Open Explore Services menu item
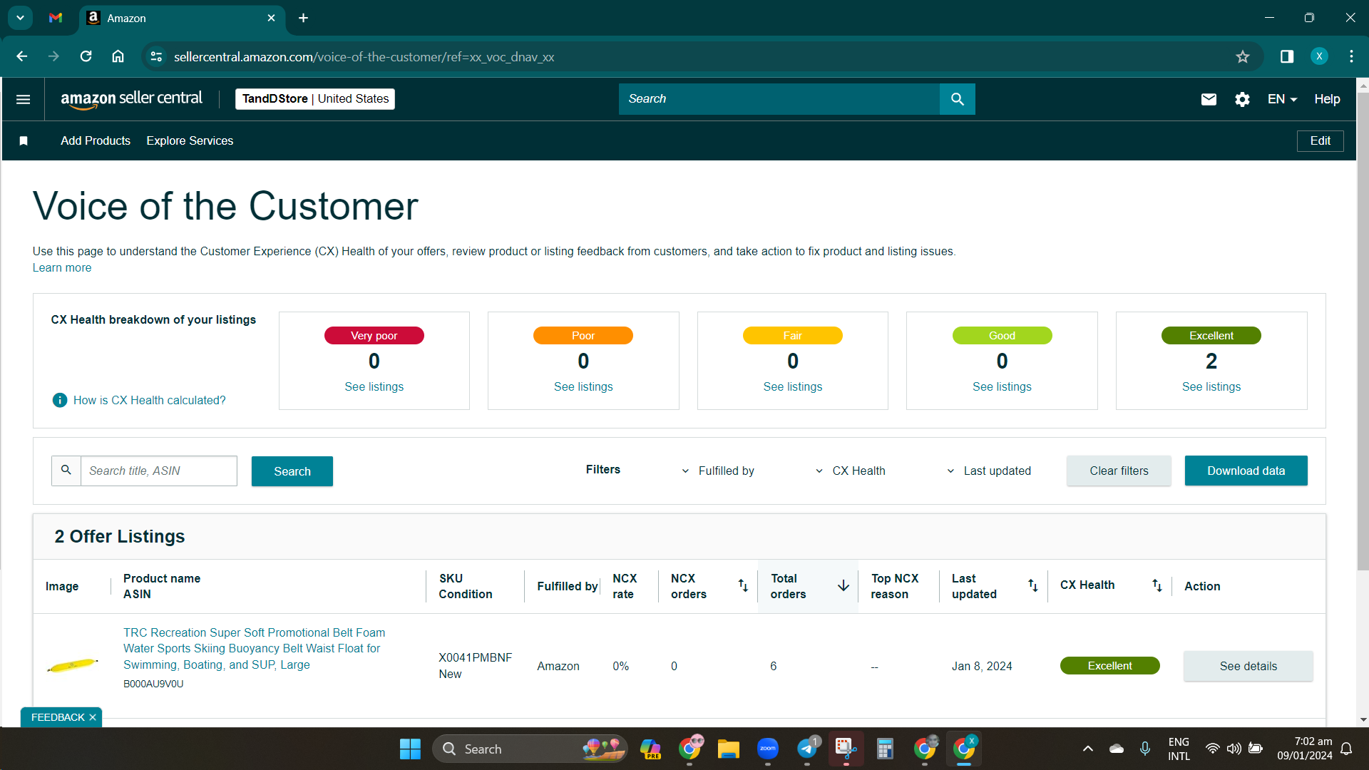 (190, 140)
